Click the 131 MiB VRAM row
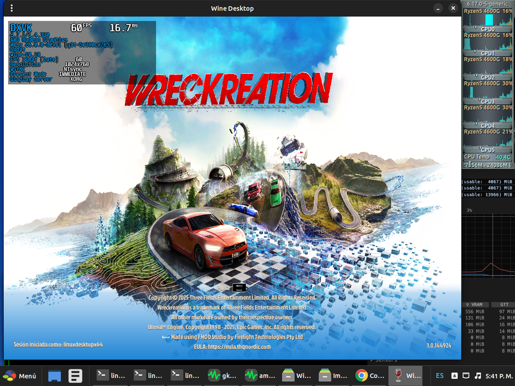 pyautogui.click(x=474, y=318)
